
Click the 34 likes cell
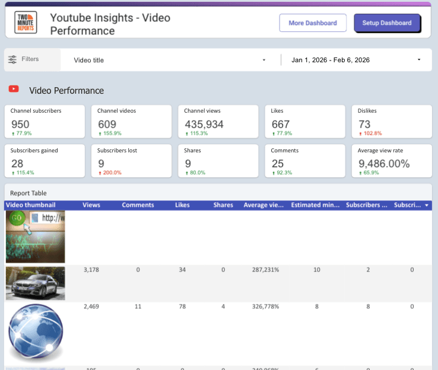182,270
